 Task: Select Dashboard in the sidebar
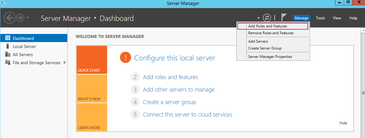click(34, 38)
